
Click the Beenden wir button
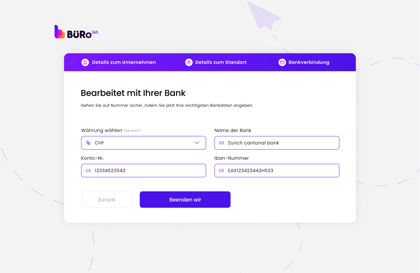click(x=185, y=200)
